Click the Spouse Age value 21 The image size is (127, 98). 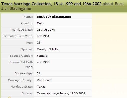[x=39, y=73]
